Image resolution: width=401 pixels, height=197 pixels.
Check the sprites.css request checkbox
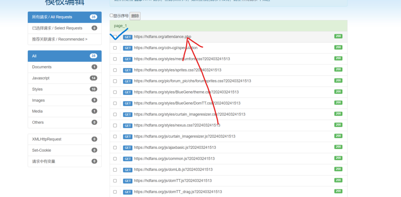(x=115, y=70)
